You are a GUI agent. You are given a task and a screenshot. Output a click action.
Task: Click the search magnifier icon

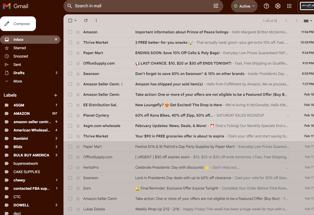pyautogui.click(x=69, y=6)
